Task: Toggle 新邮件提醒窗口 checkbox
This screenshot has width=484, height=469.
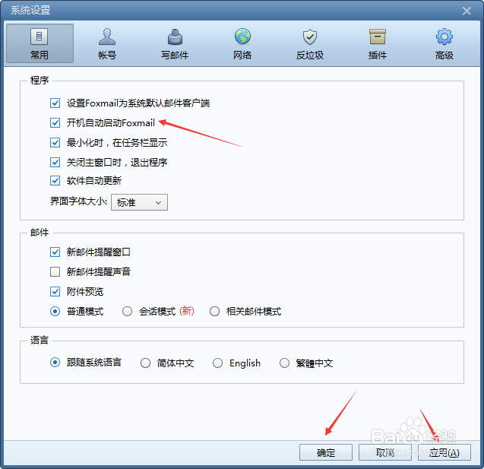Action: coord(55,252)
